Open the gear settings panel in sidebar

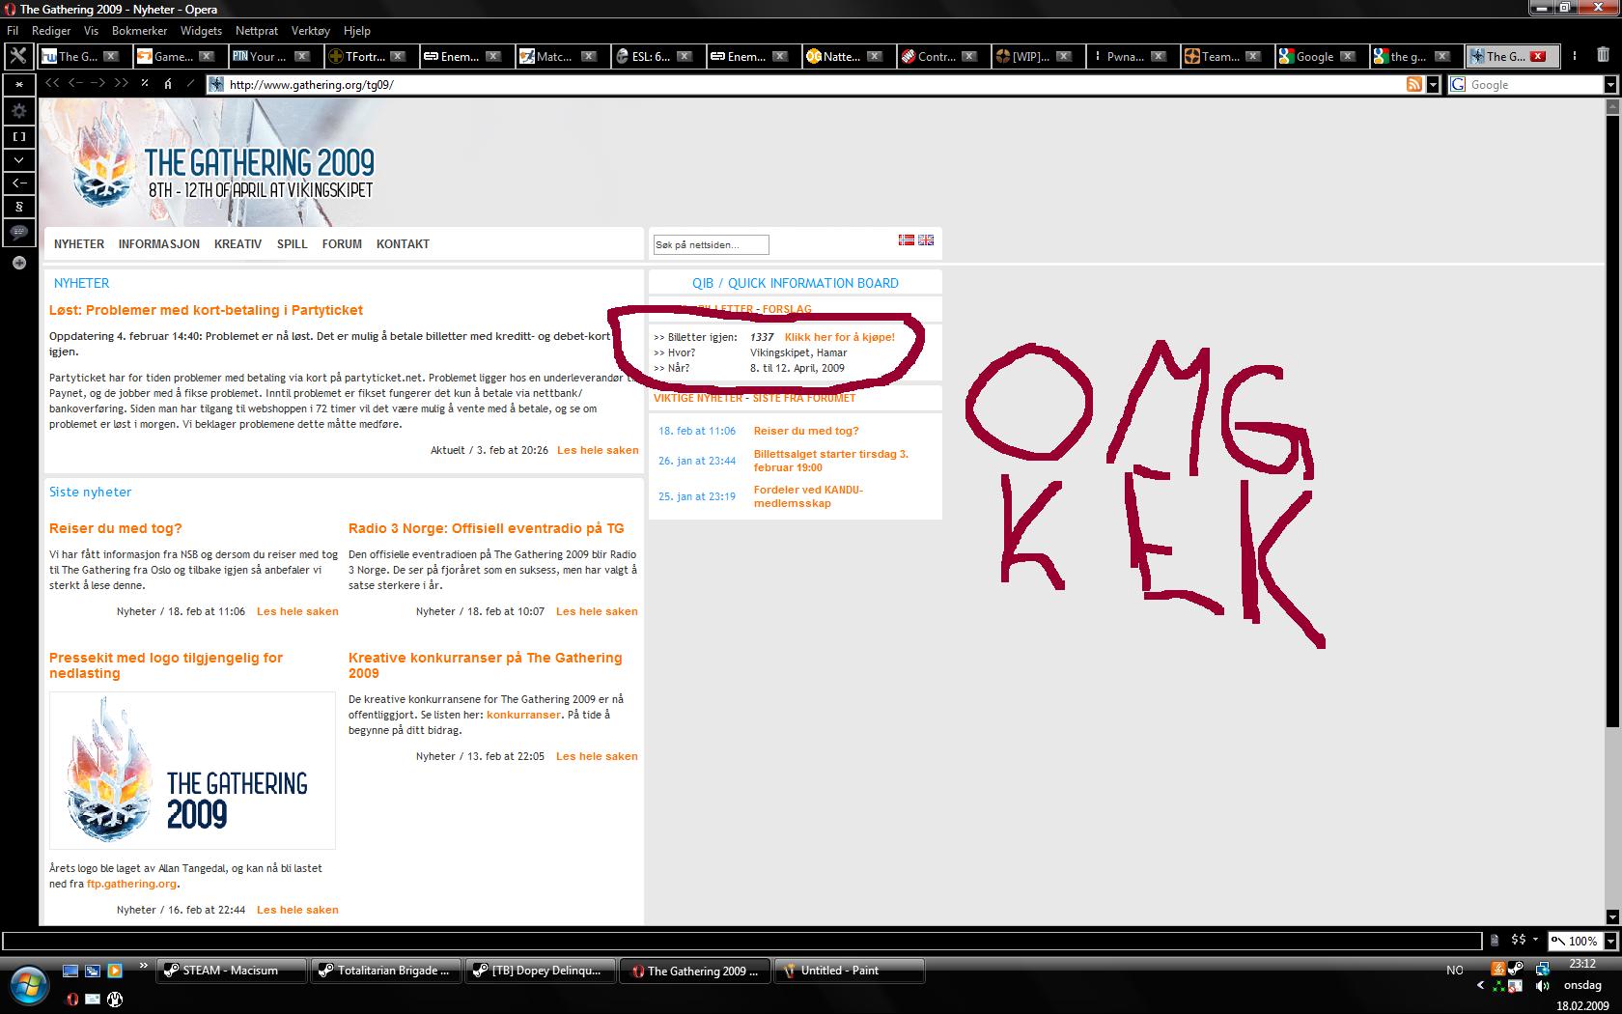18,111
